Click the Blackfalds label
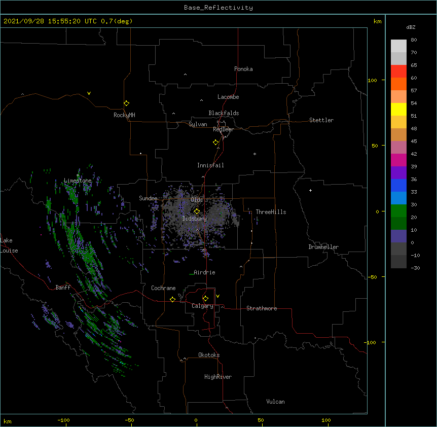Screen dimensions: 437x427 point(224,113)
